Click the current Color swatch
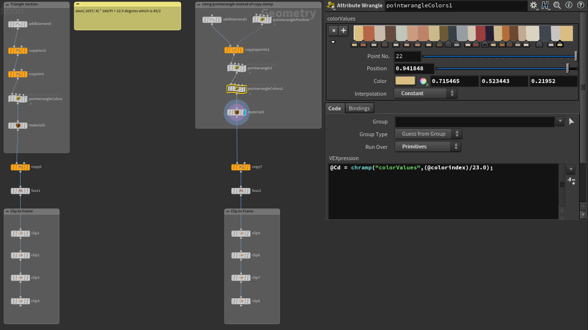The image size is (588, 330). [405, 81]
